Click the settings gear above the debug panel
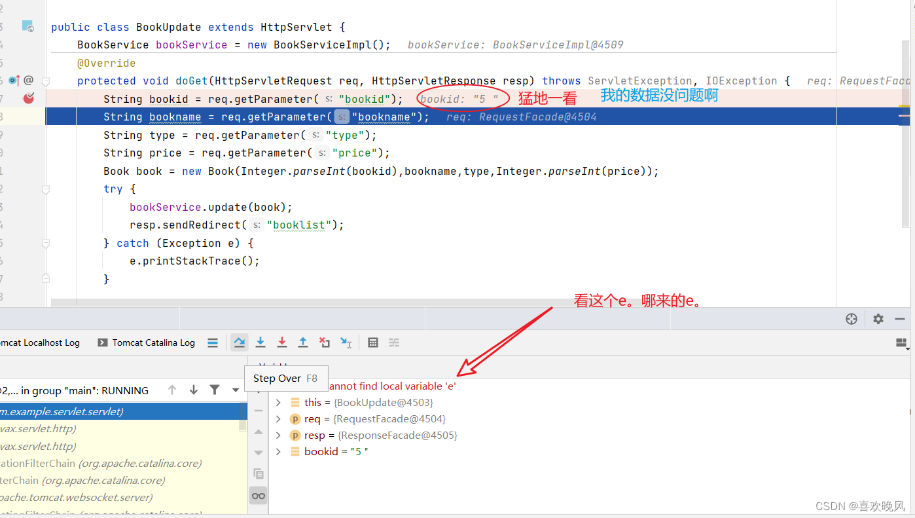The width and height of the screenshot is (915, 518). point(878,318)
